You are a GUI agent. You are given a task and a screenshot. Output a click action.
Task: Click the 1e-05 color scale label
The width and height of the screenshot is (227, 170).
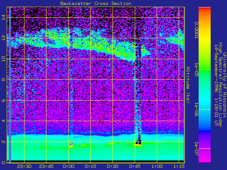tap(196, 70)
